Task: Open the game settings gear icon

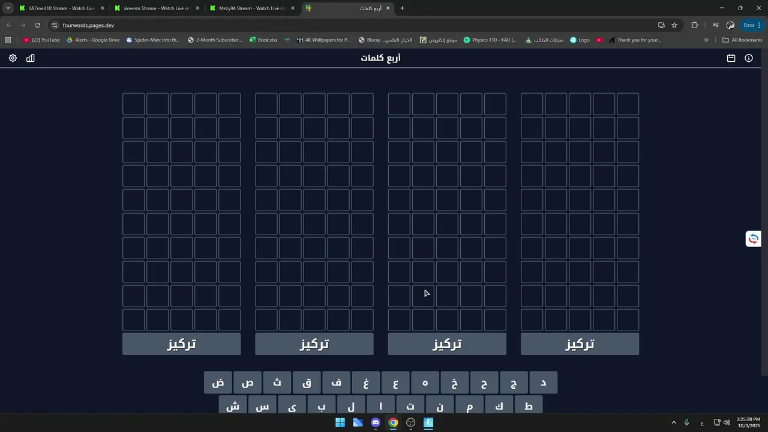Action: tap(13, 58)
